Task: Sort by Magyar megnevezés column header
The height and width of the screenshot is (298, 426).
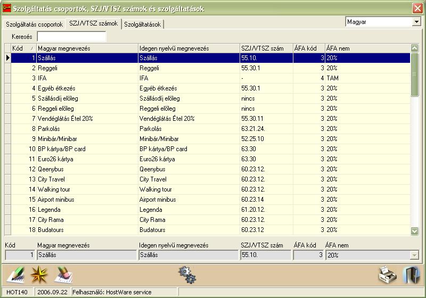Action: [x=87, y=48]
